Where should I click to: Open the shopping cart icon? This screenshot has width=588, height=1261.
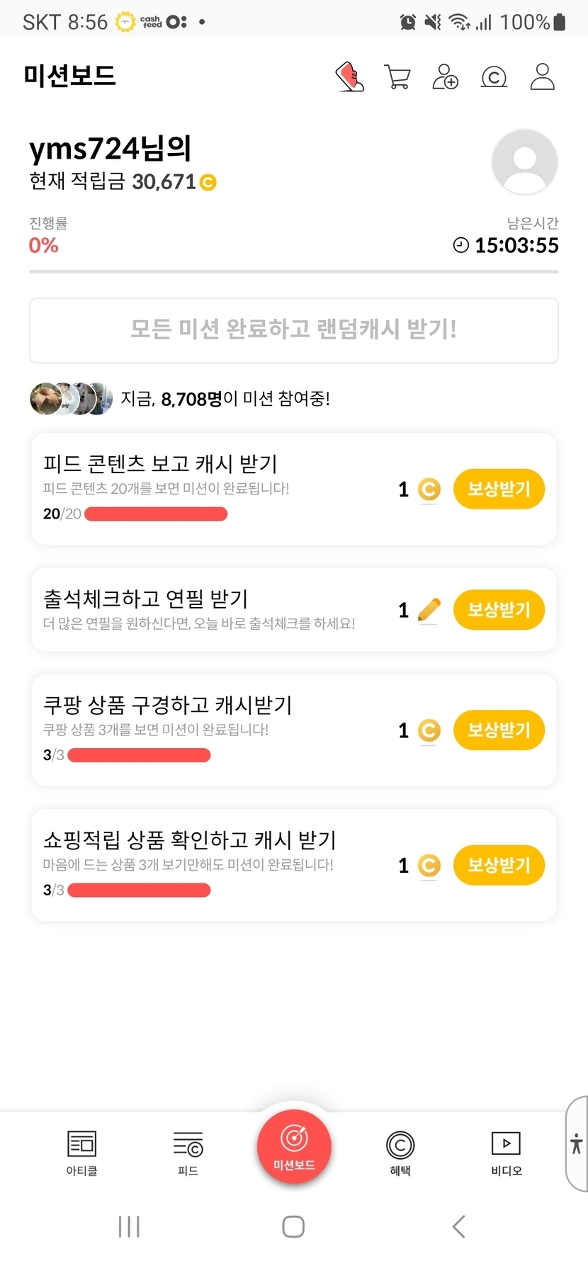pyautogui.click(x=397, y=77)
